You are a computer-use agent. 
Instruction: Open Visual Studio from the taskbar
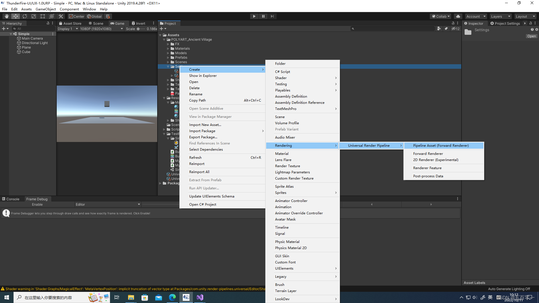(200, 297)
